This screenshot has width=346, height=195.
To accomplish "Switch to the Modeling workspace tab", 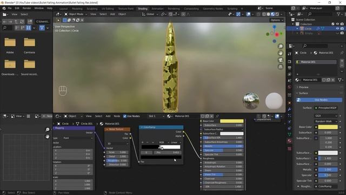I will pos(77,9).
